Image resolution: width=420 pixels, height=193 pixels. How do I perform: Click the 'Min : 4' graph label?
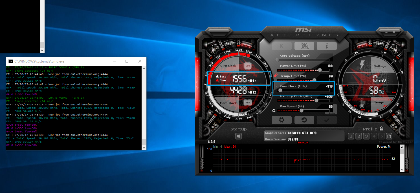[218, 147]
